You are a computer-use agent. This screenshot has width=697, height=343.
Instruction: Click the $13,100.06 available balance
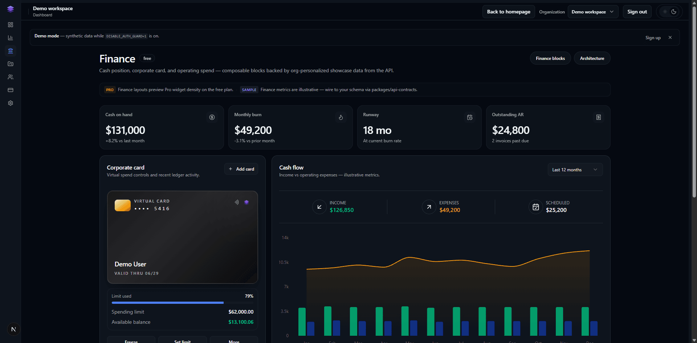[241, 322]
